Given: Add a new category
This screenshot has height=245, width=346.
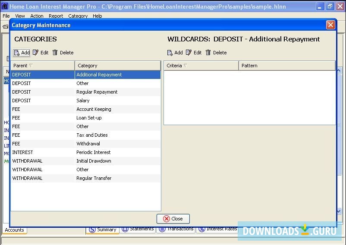Looking at the screenshot, I should tap(22, 53).
